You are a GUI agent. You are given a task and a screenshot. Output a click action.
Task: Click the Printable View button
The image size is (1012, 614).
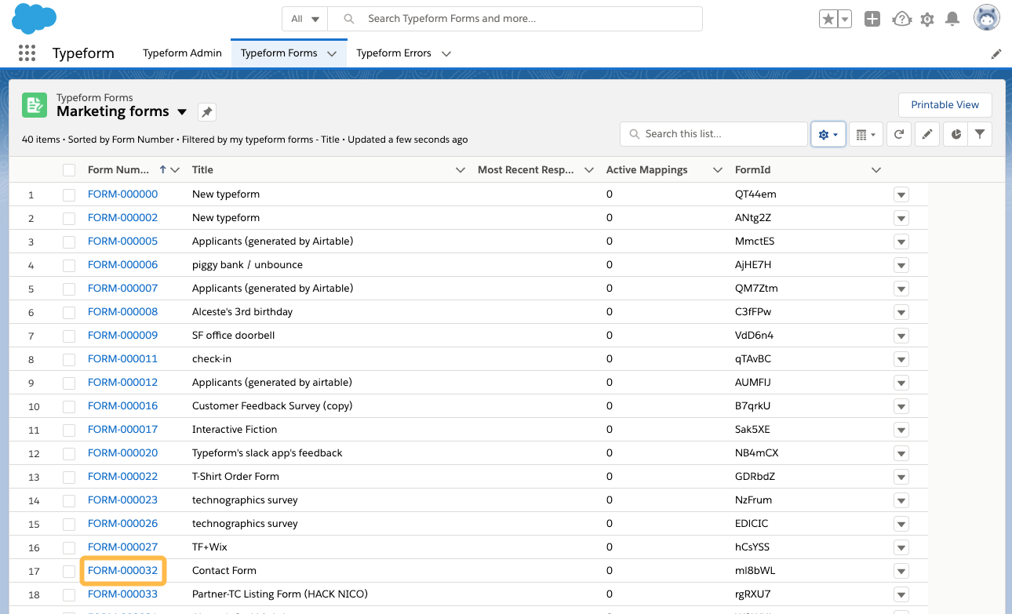click(945, 105)
